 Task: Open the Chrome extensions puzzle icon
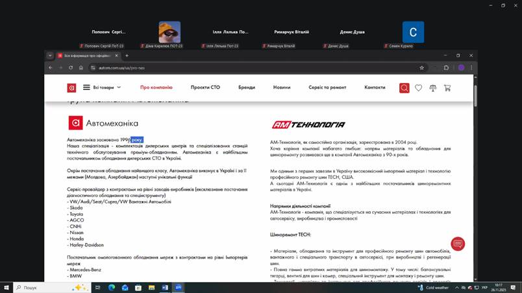446,67
